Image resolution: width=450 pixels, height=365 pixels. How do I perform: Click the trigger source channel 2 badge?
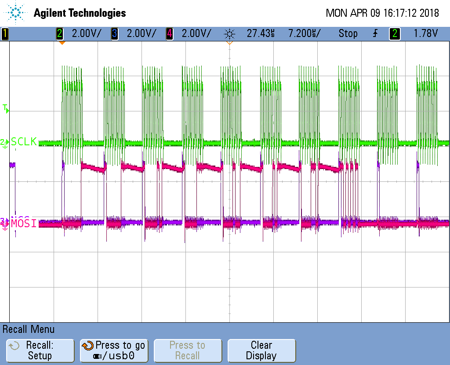395,33
